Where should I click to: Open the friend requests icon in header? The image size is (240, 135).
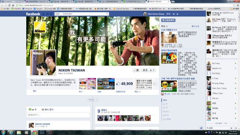43,14
